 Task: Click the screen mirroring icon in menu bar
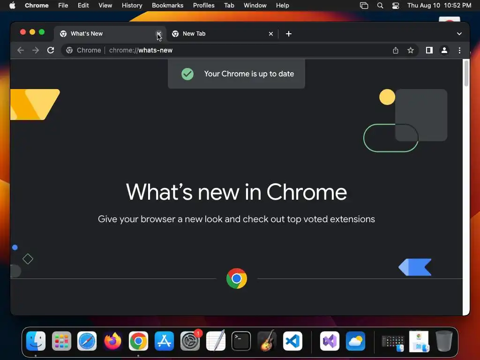pos(364,6)
